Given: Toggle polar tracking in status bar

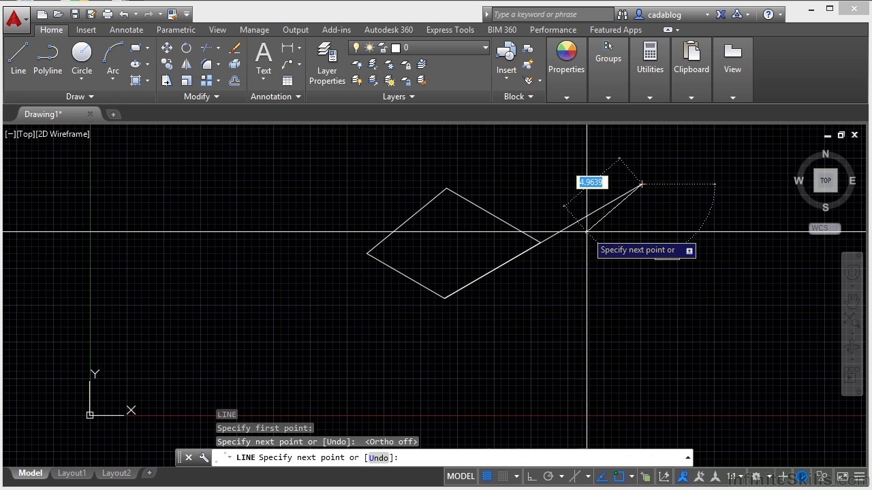Looking at the screenshot, I should tap(548, 476).
